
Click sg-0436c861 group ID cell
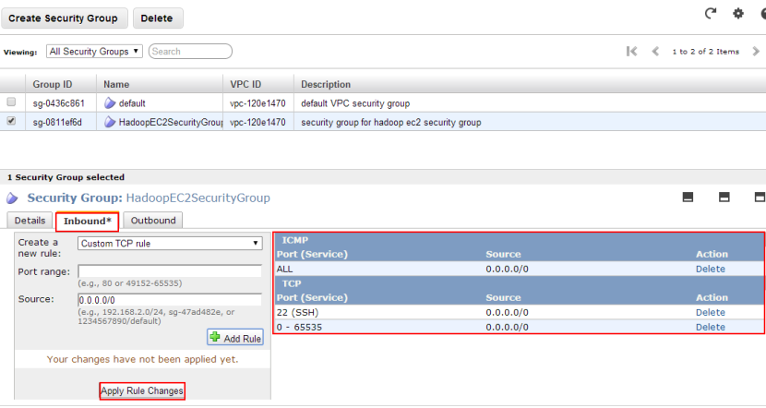pyautogui.click(x=59, y=103)
